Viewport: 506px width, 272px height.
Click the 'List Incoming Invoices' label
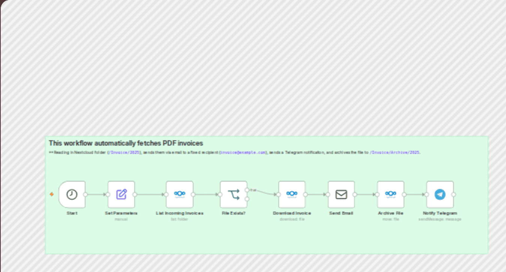(x=180, y=213)
